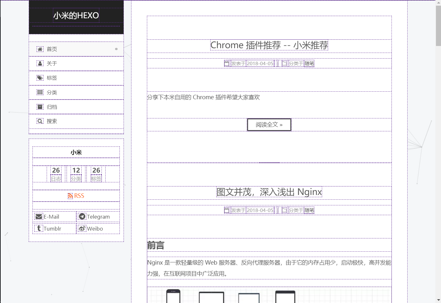The width and height of the screenshot is (441, 303).
Task: Click the tags icon beside 标签
Action: click(x=40, y=78)
